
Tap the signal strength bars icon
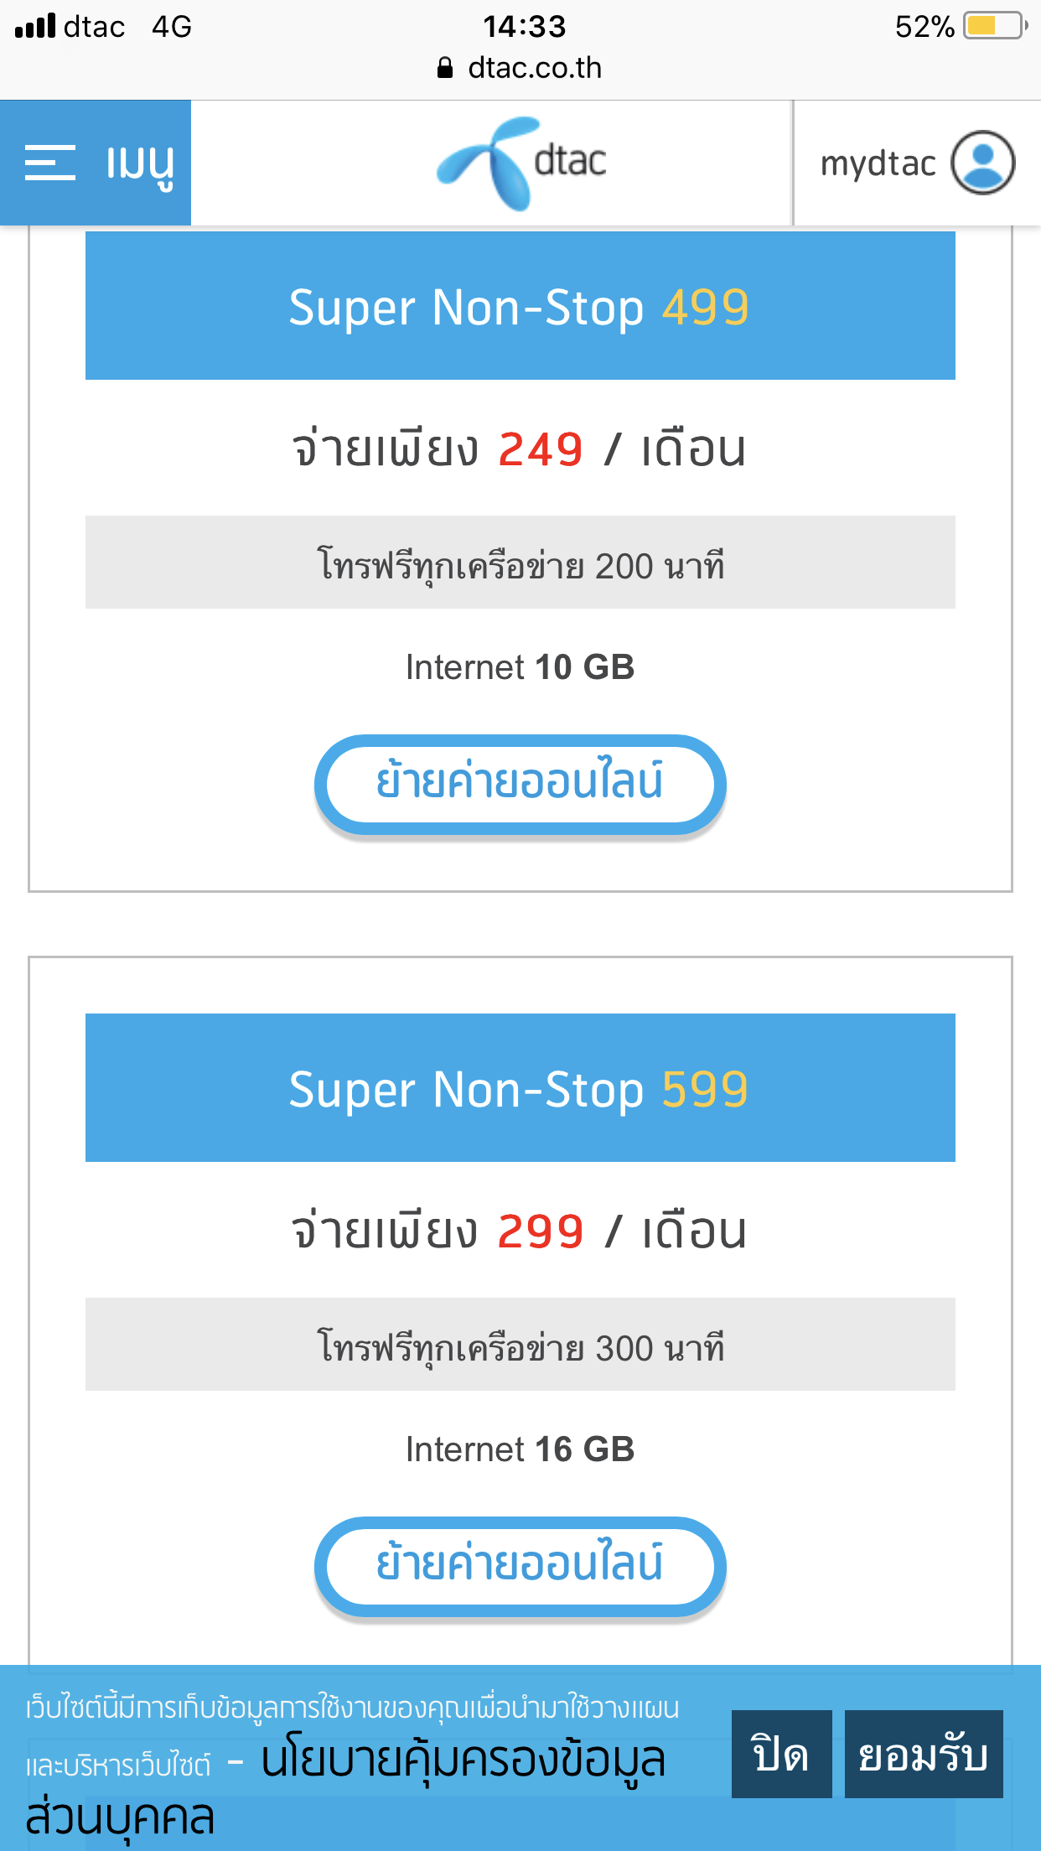click(x=35, y=26)
